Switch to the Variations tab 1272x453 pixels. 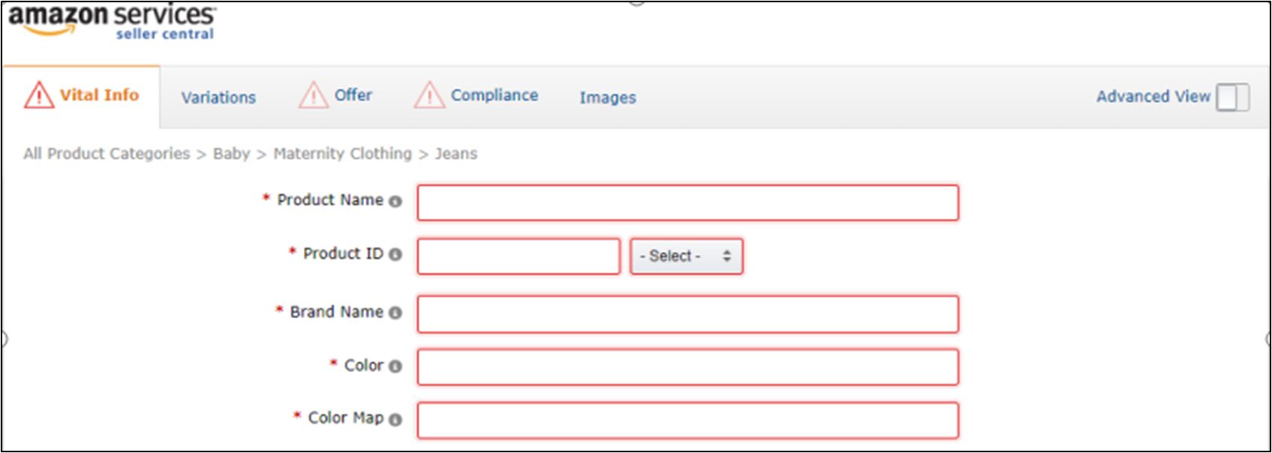218,97
